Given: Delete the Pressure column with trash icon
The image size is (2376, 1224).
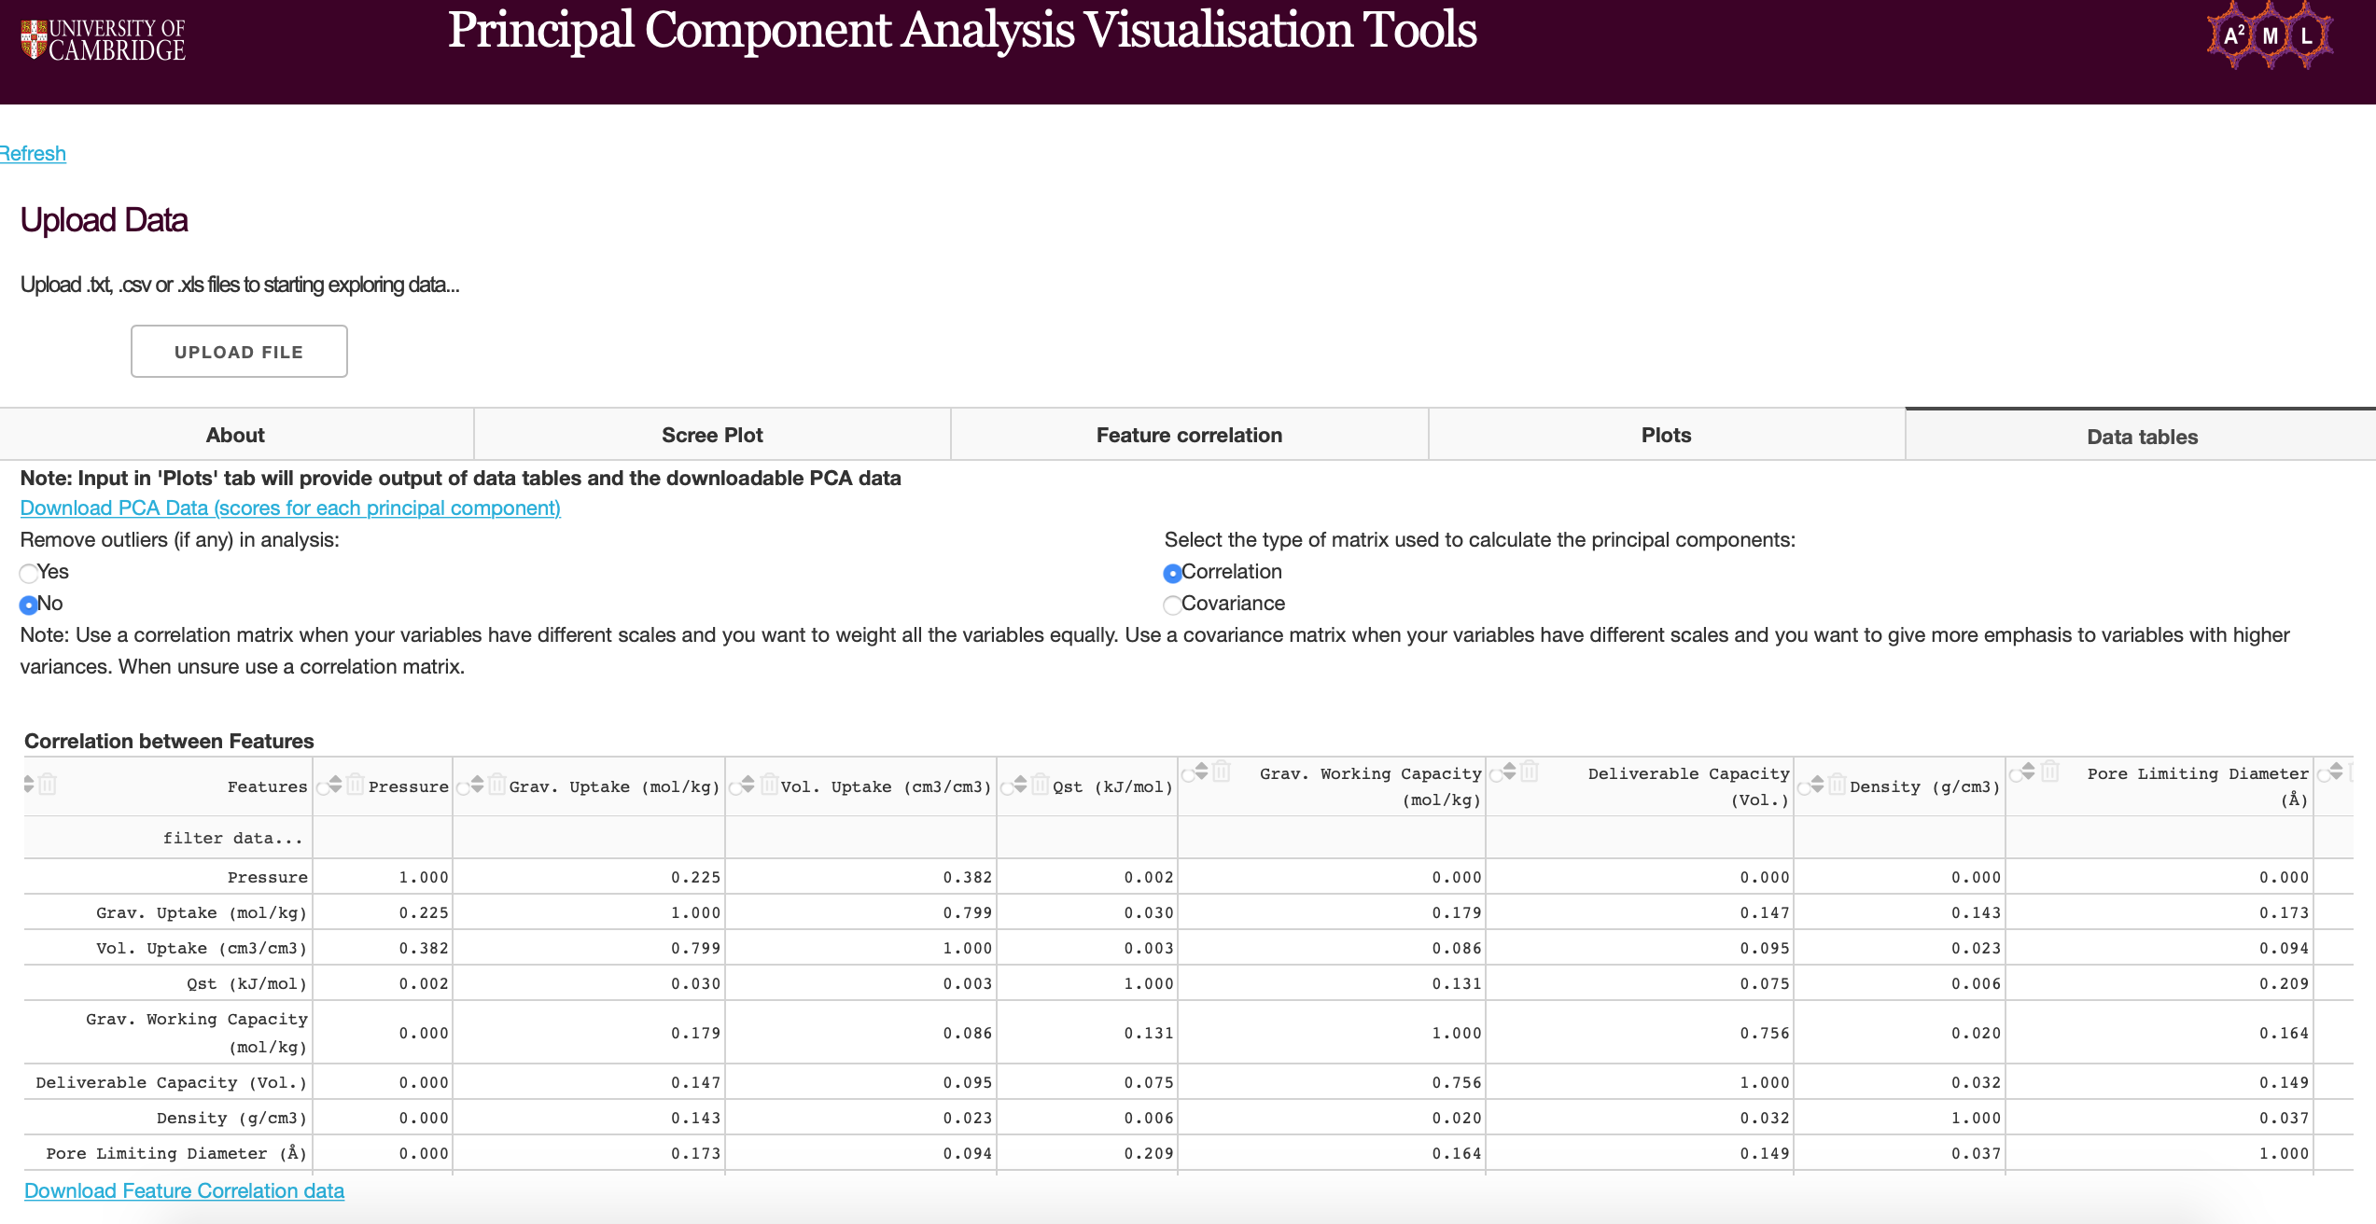Looking at the screenshot, I should (x=355, y=785).
